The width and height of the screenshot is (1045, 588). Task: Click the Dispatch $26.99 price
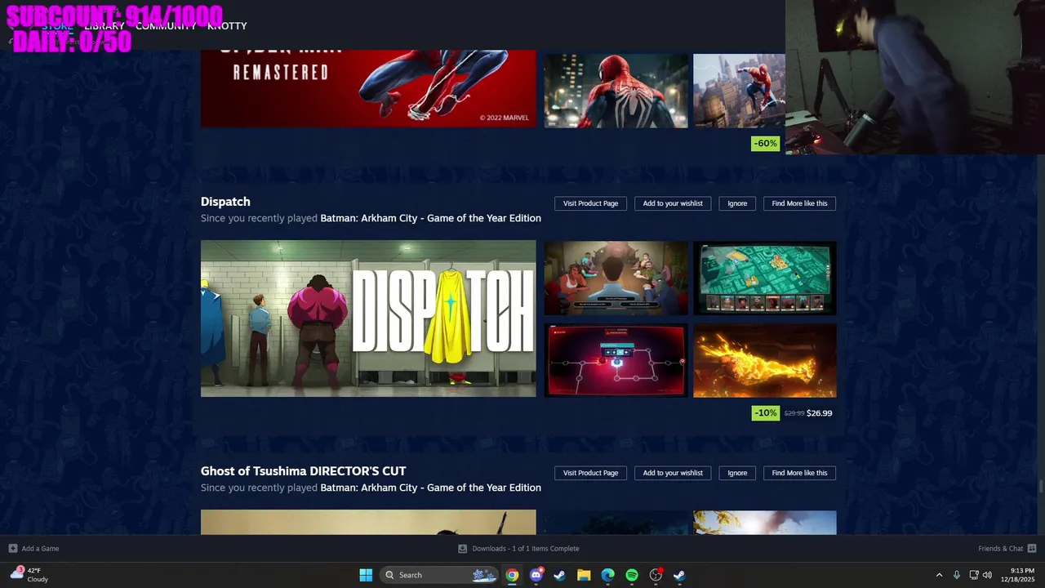click(819, 413)
